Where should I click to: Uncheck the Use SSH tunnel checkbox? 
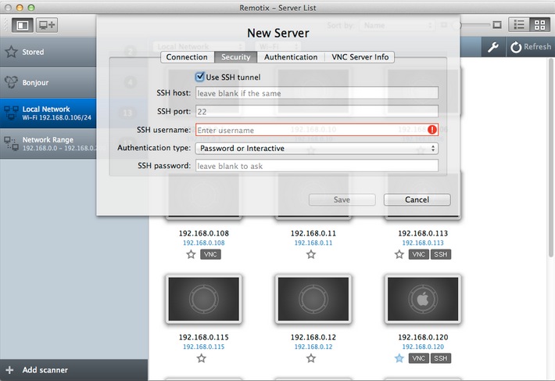[x=200, y=77]
